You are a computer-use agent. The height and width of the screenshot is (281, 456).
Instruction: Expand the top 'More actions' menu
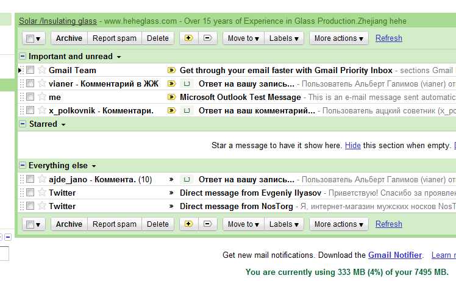pos(338,38)
